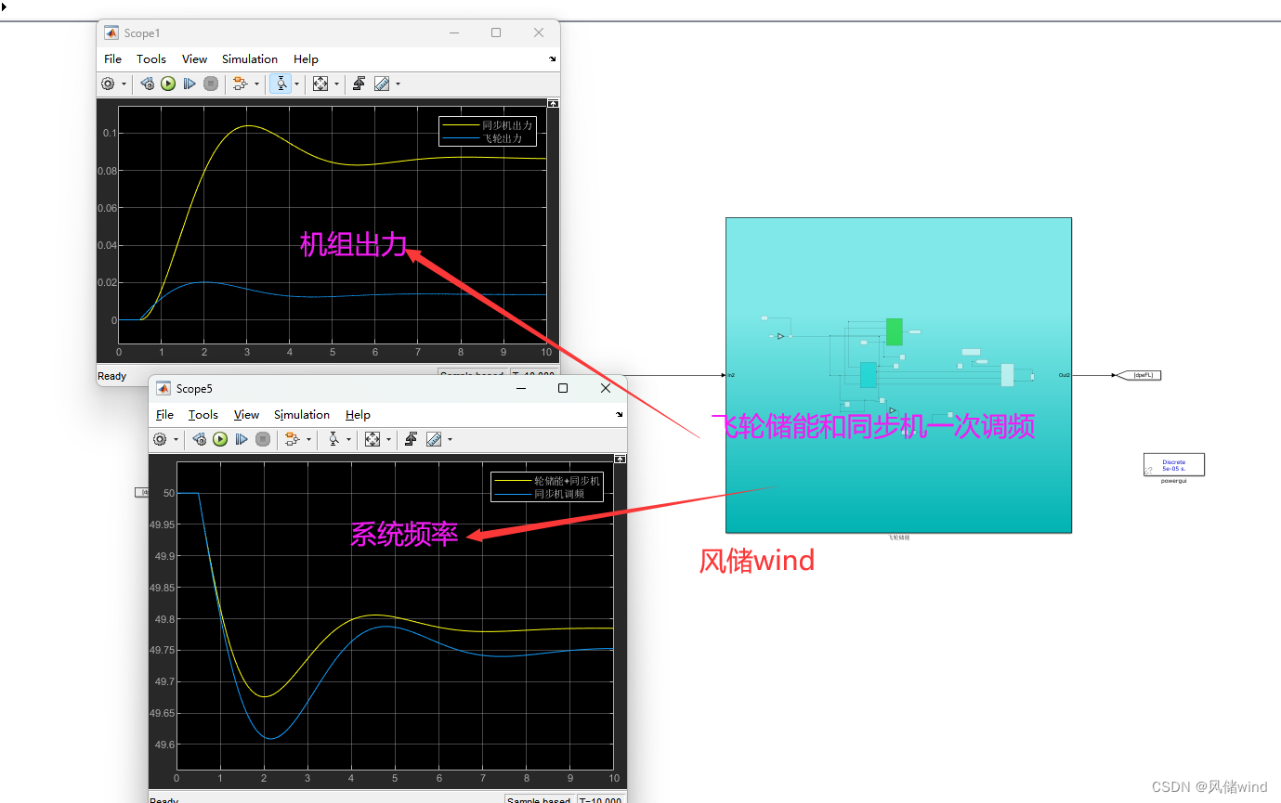This screenshot has height=803, width=1281.
Task: Expand block highlight dropdown arrow in Scope5
Action: pos(308,440)
